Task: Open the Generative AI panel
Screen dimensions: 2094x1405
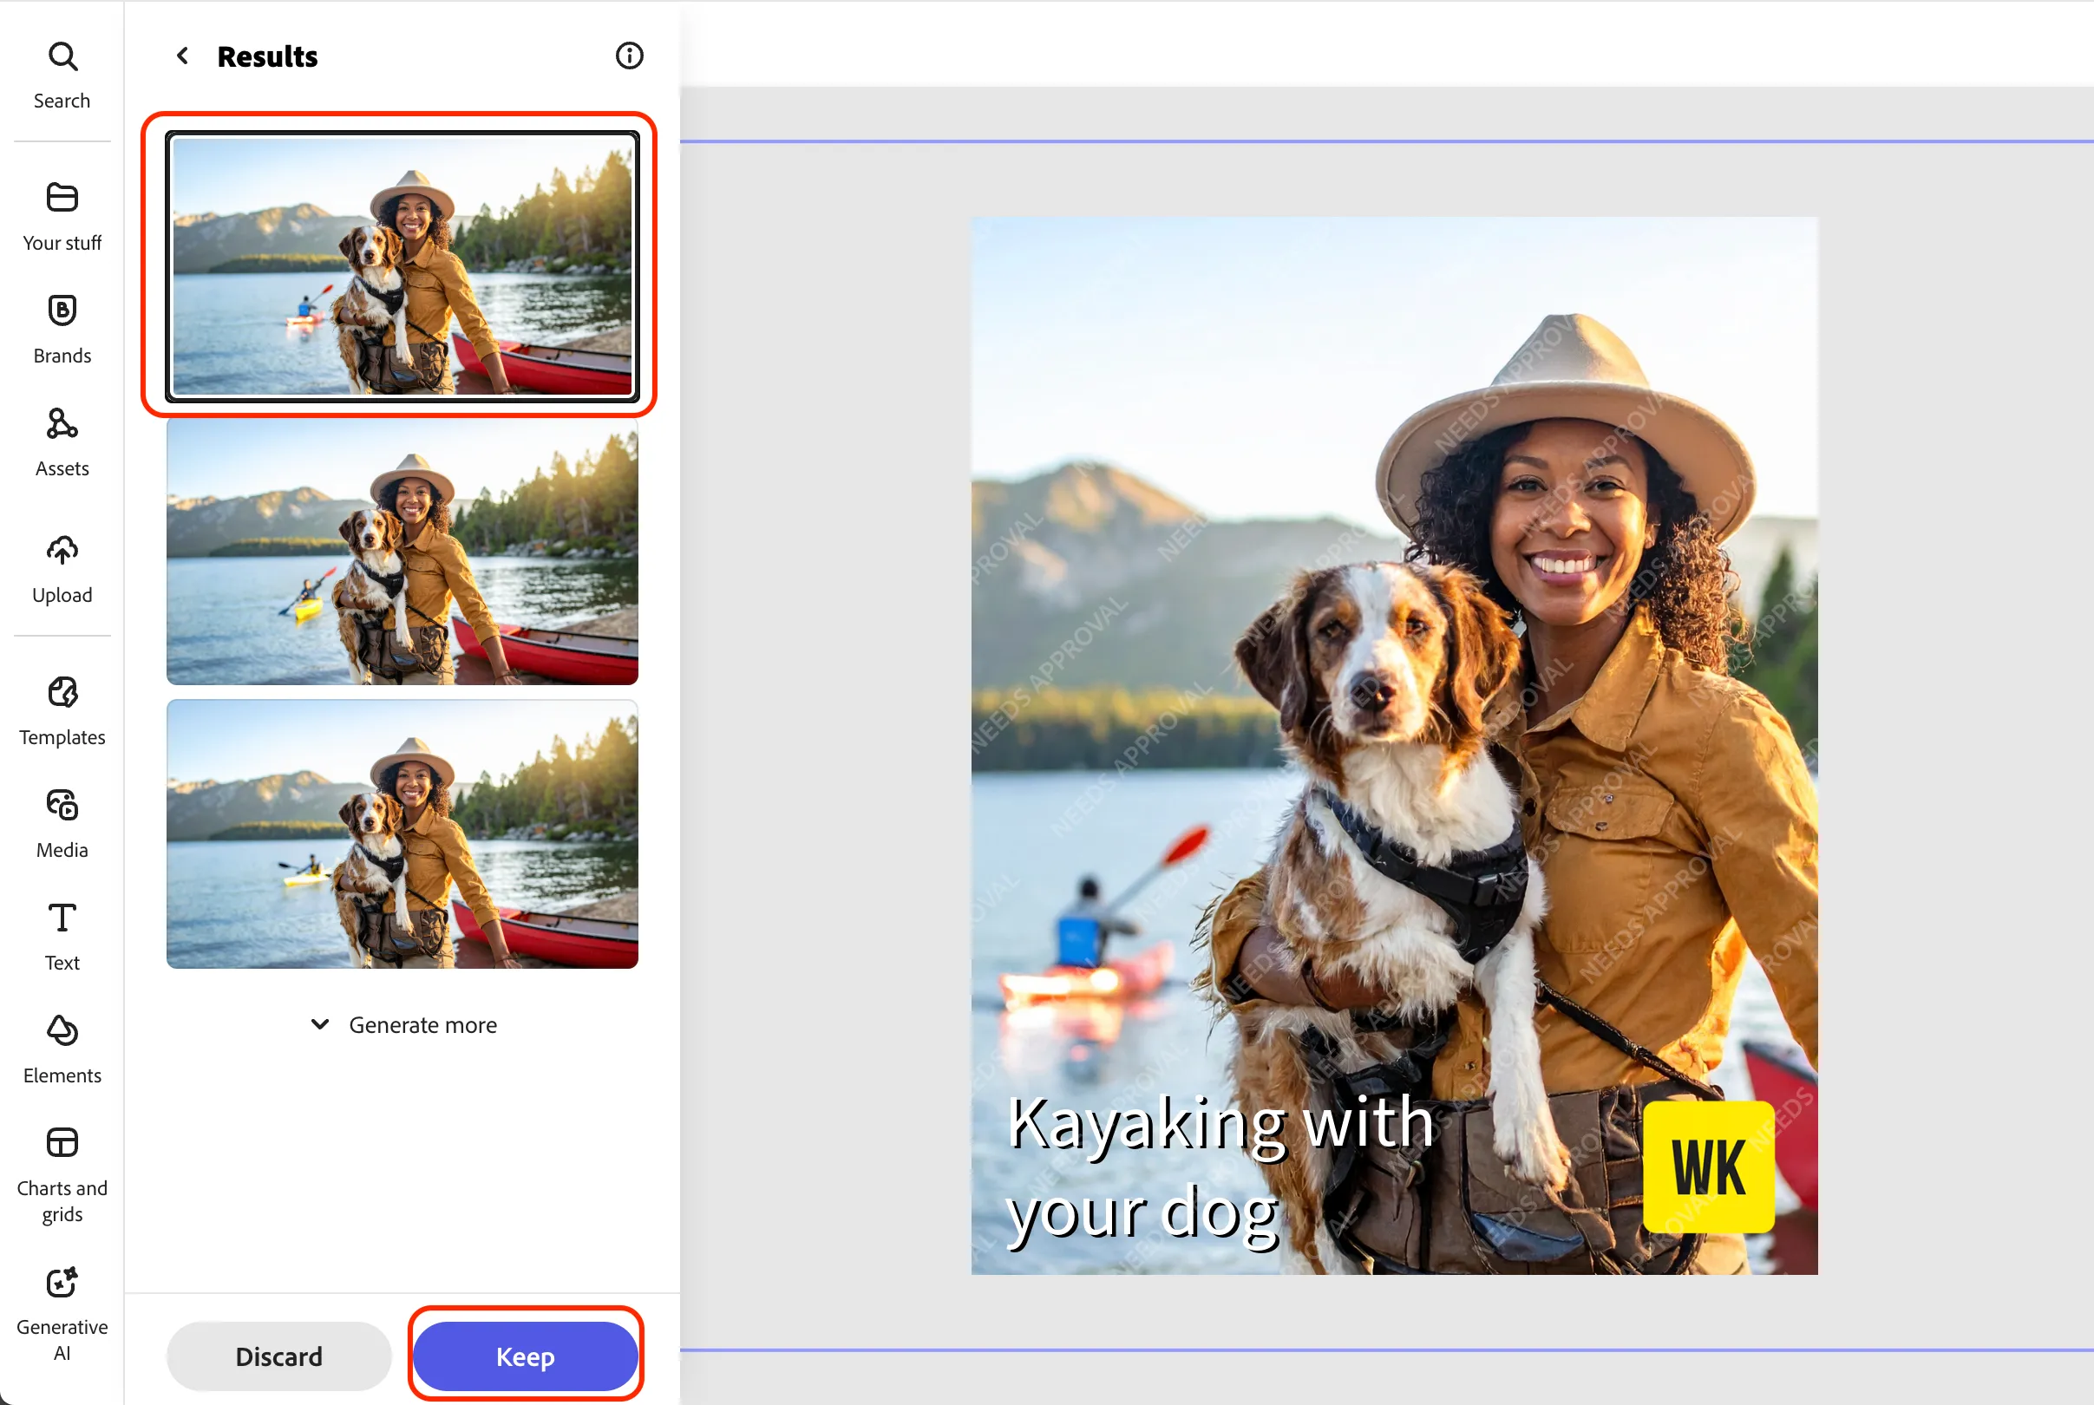Action: coord(62,1314)
